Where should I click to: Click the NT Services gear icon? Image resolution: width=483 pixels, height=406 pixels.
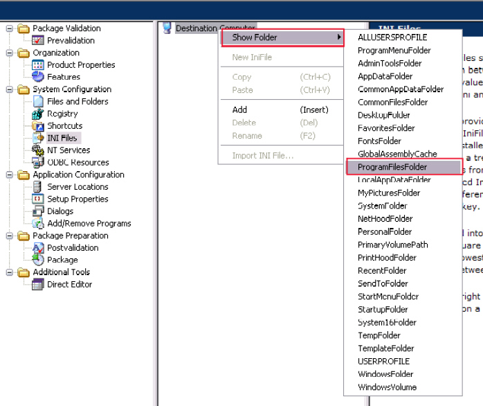(38, 150)
